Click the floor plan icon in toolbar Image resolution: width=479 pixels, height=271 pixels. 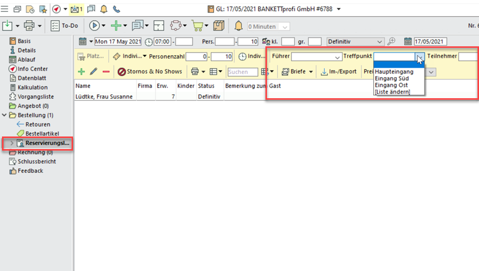coord(159,26)
